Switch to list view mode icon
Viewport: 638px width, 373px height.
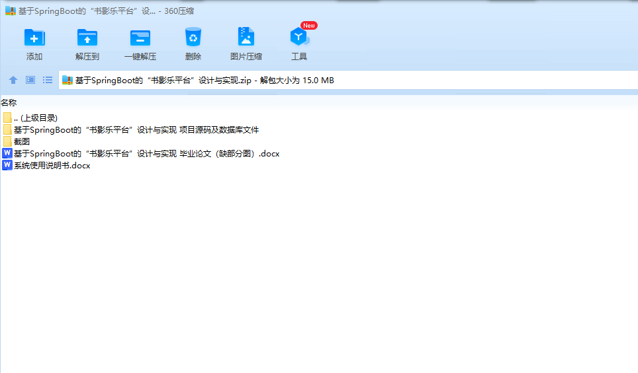[x=48, y=80]
